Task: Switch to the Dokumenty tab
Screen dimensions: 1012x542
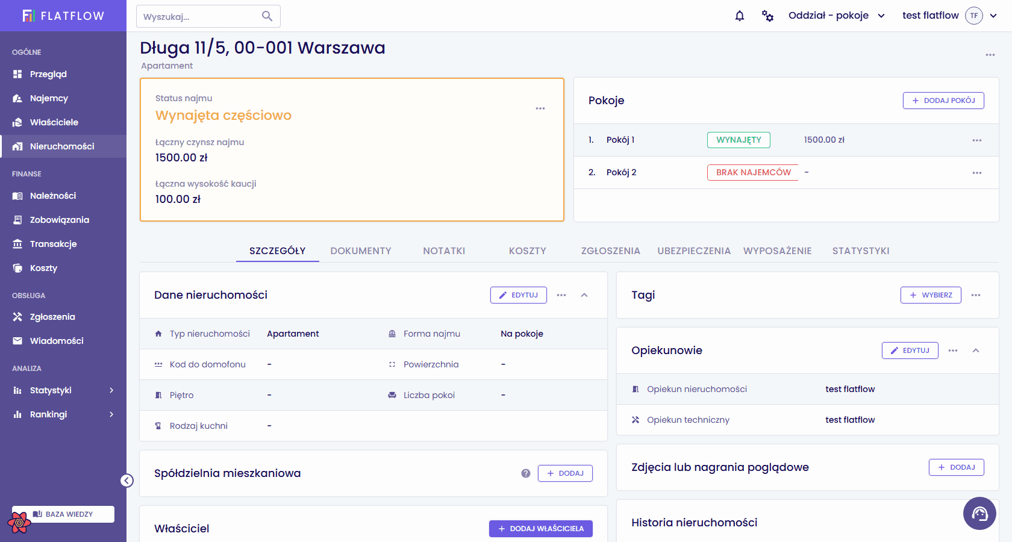Action: [361, 251]
